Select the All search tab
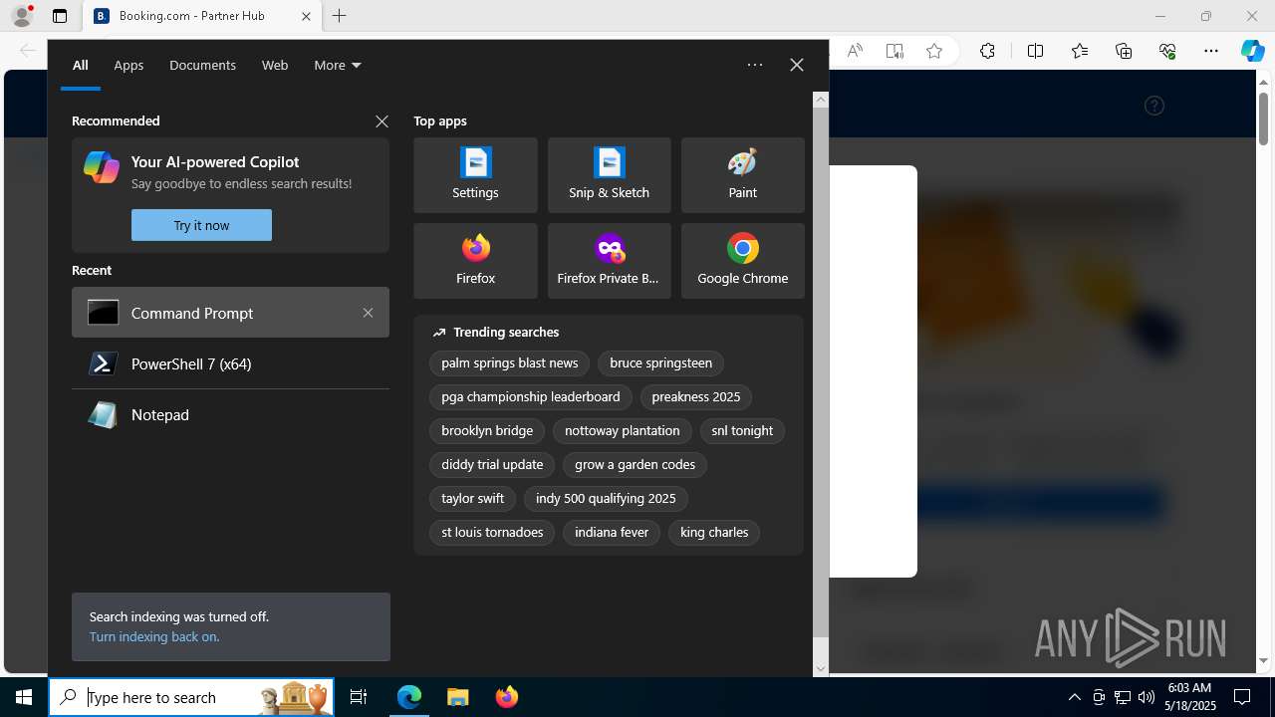1275x717 pixels. [81, 65]
